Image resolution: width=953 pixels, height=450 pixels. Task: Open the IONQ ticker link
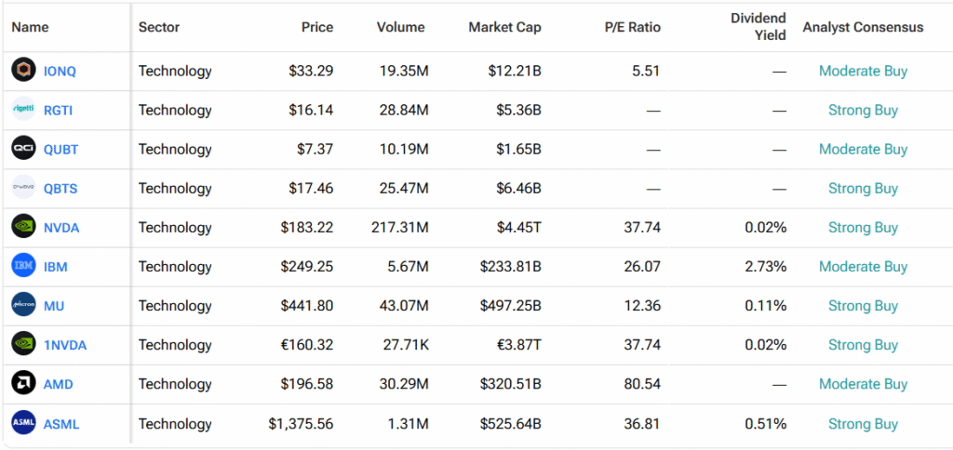[60, 71]
